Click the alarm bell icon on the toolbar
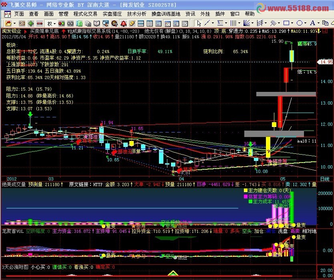334x280 pixels. tap(123, 24)
